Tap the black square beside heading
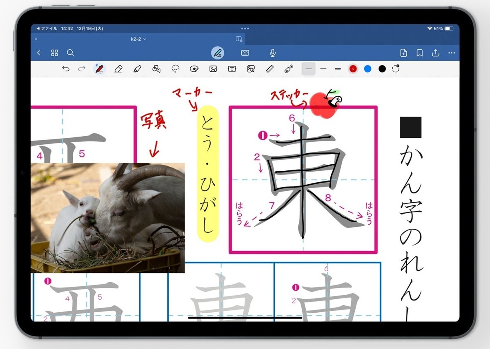 click(411, 128)
